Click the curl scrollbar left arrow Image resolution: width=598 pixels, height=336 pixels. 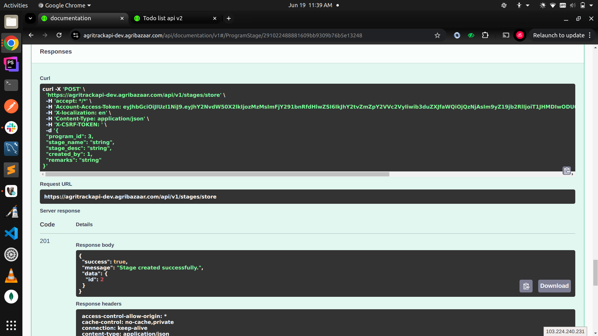pyautogui.click(x=43, y=174)
